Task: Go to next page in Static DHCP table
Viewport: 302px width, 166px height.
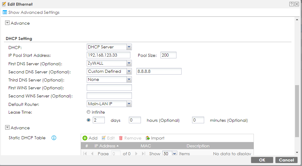Action: (x=136, y=154)
